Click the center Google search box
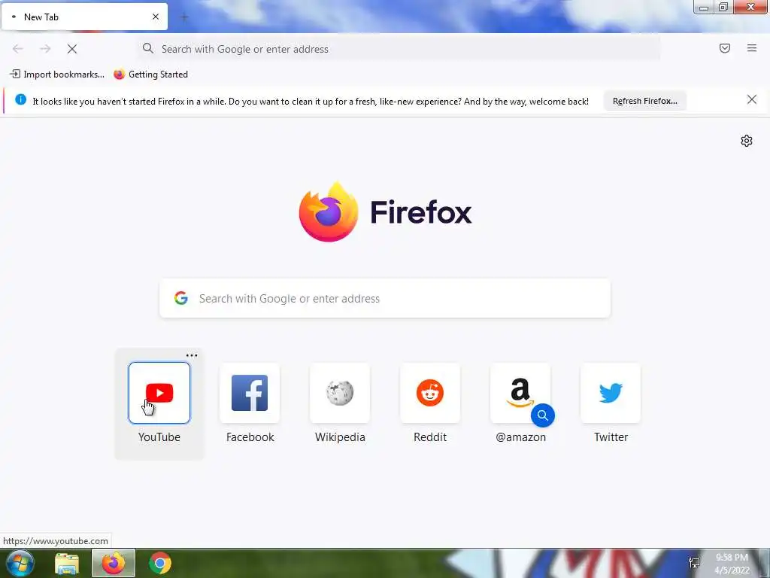The height and width of the screenshot is (578, 770). click(x=385, y=298)
